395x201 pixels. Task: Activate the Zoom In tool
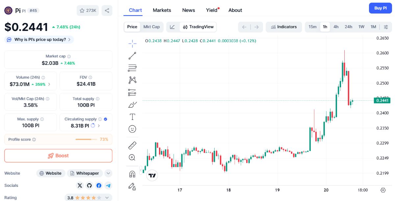(132, 158)
